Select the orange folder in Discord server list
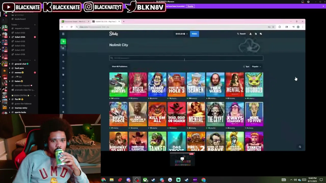This screenshot has width=326, height=183. tap(4, 71)
